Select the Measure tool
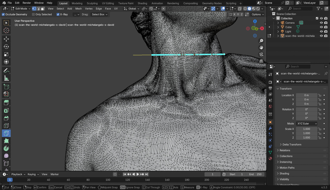Screen dimensions: 330x190 tap(6, 78)
